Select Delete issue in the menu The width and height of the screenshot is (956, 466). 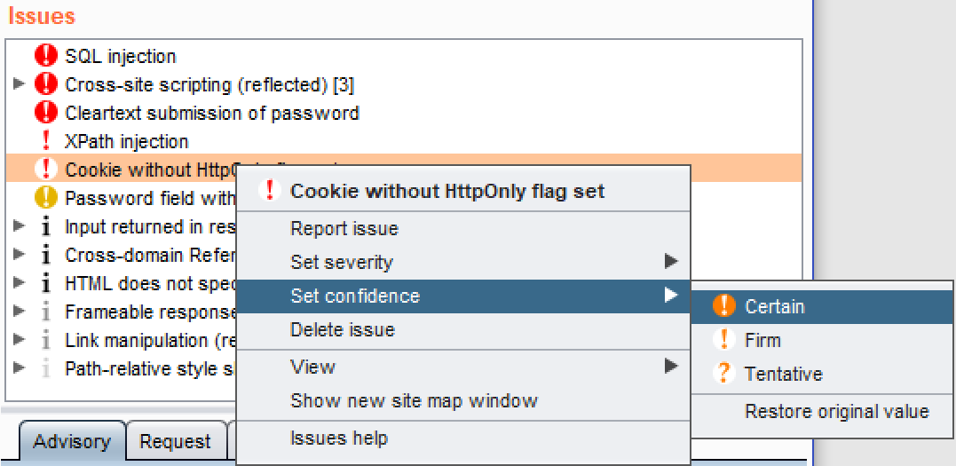point(343,330)
